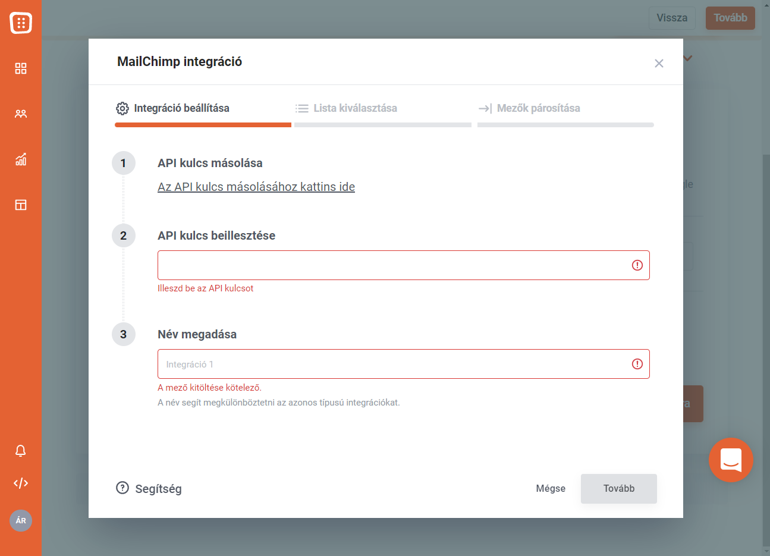Click the name helper text below field
This screenshot has width=770, height=556.
tap(279, 403)
